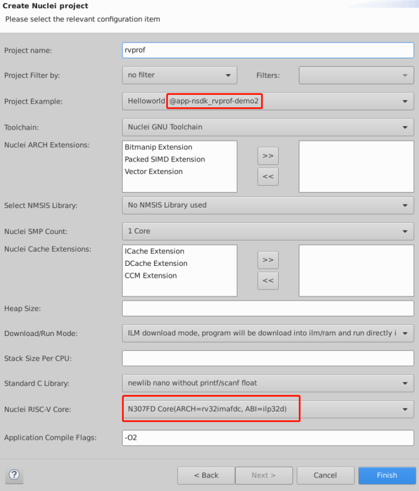The height and width of the screenshot is (491, 419).
Task: Click the selected ARCH Extensions list box
Action: point(357,166)
